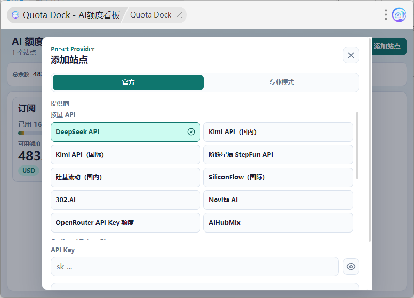Viewport: 414px width, 298px height.
Task: Open the browser three-dot menu
Action: coord(386,15)
